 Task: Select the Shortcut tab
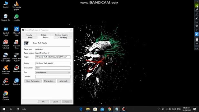(x=45, y=37)
